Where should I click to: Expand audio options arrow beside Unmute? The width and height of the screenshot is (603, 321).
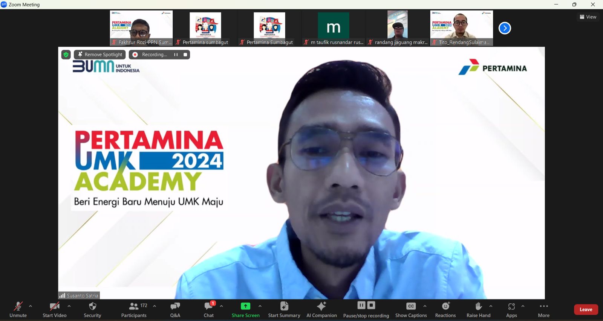pos(31,306)
